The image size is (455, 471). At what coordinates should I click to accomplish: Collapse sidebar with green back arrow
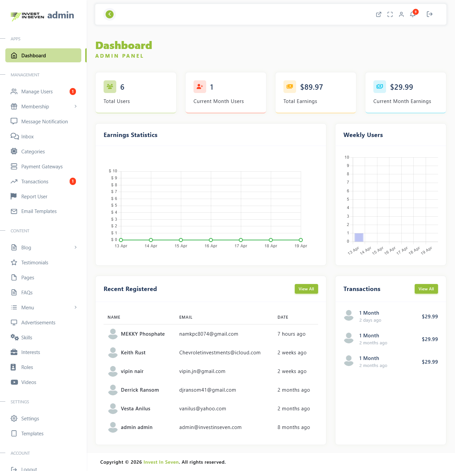click(110, 14)
